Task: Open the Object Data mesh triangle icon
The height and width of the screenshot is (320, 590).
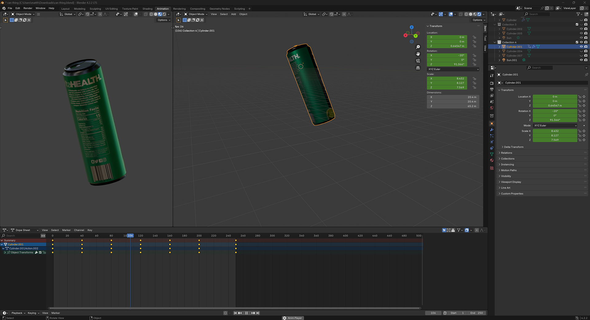Action: coord(492,154)
